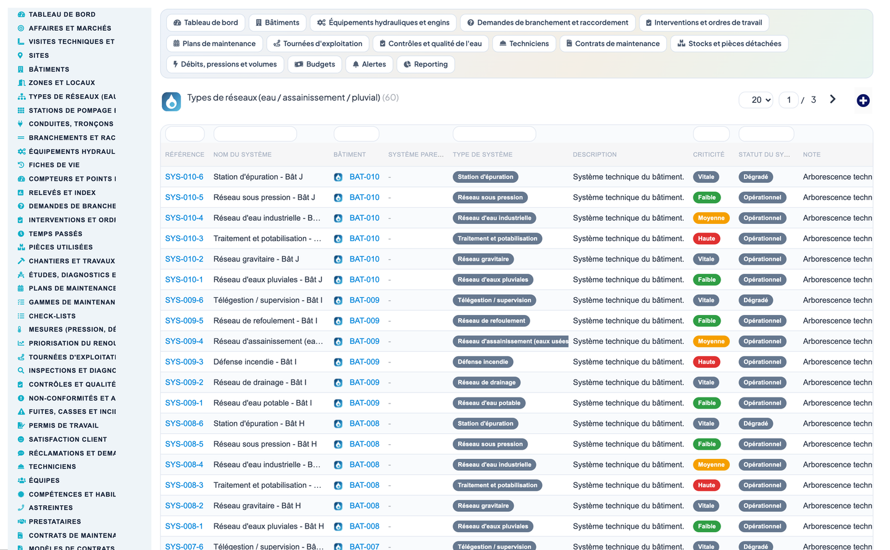890x550 pixels.
Task: Open the Budgets tab
Action: tap(315, 64)
